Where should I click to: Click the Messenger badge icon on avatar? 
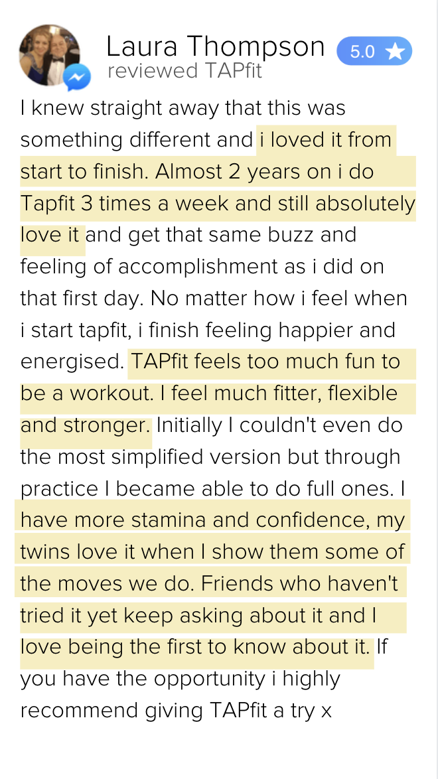[77, 78]
